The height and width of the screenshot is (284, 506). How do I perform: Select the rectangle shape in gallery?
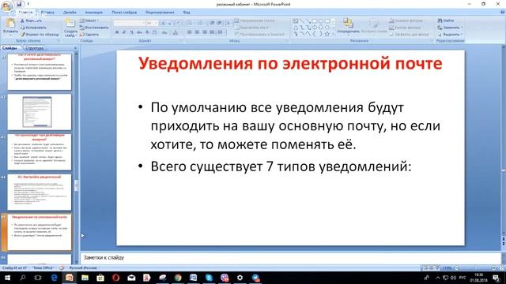click(x=315, y=21)
